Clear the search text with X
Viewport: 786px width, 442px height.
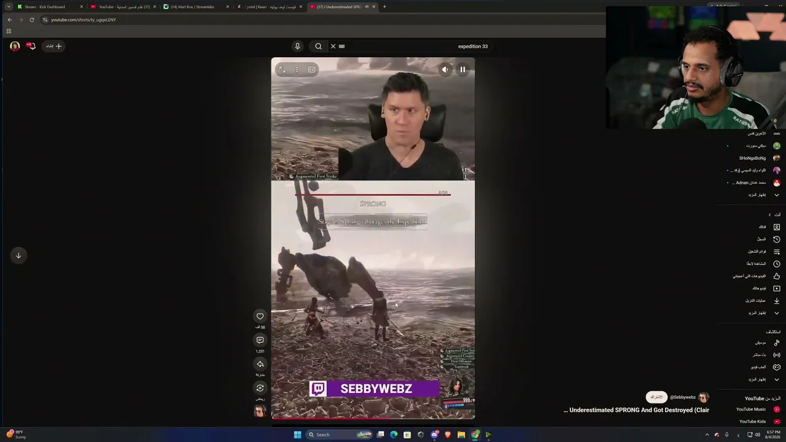333,46
